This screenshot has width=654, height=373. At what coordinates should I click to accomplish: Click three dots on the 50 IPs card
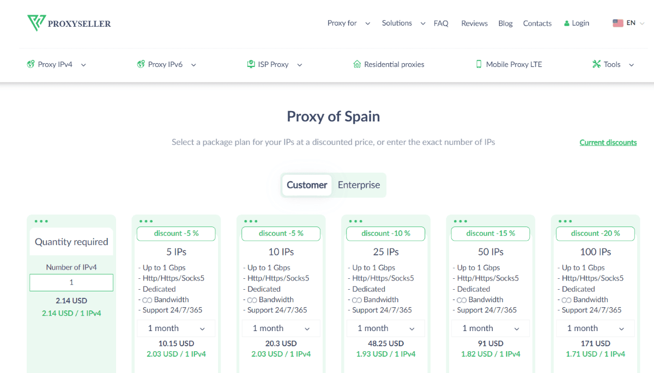(x=460, y=221)
